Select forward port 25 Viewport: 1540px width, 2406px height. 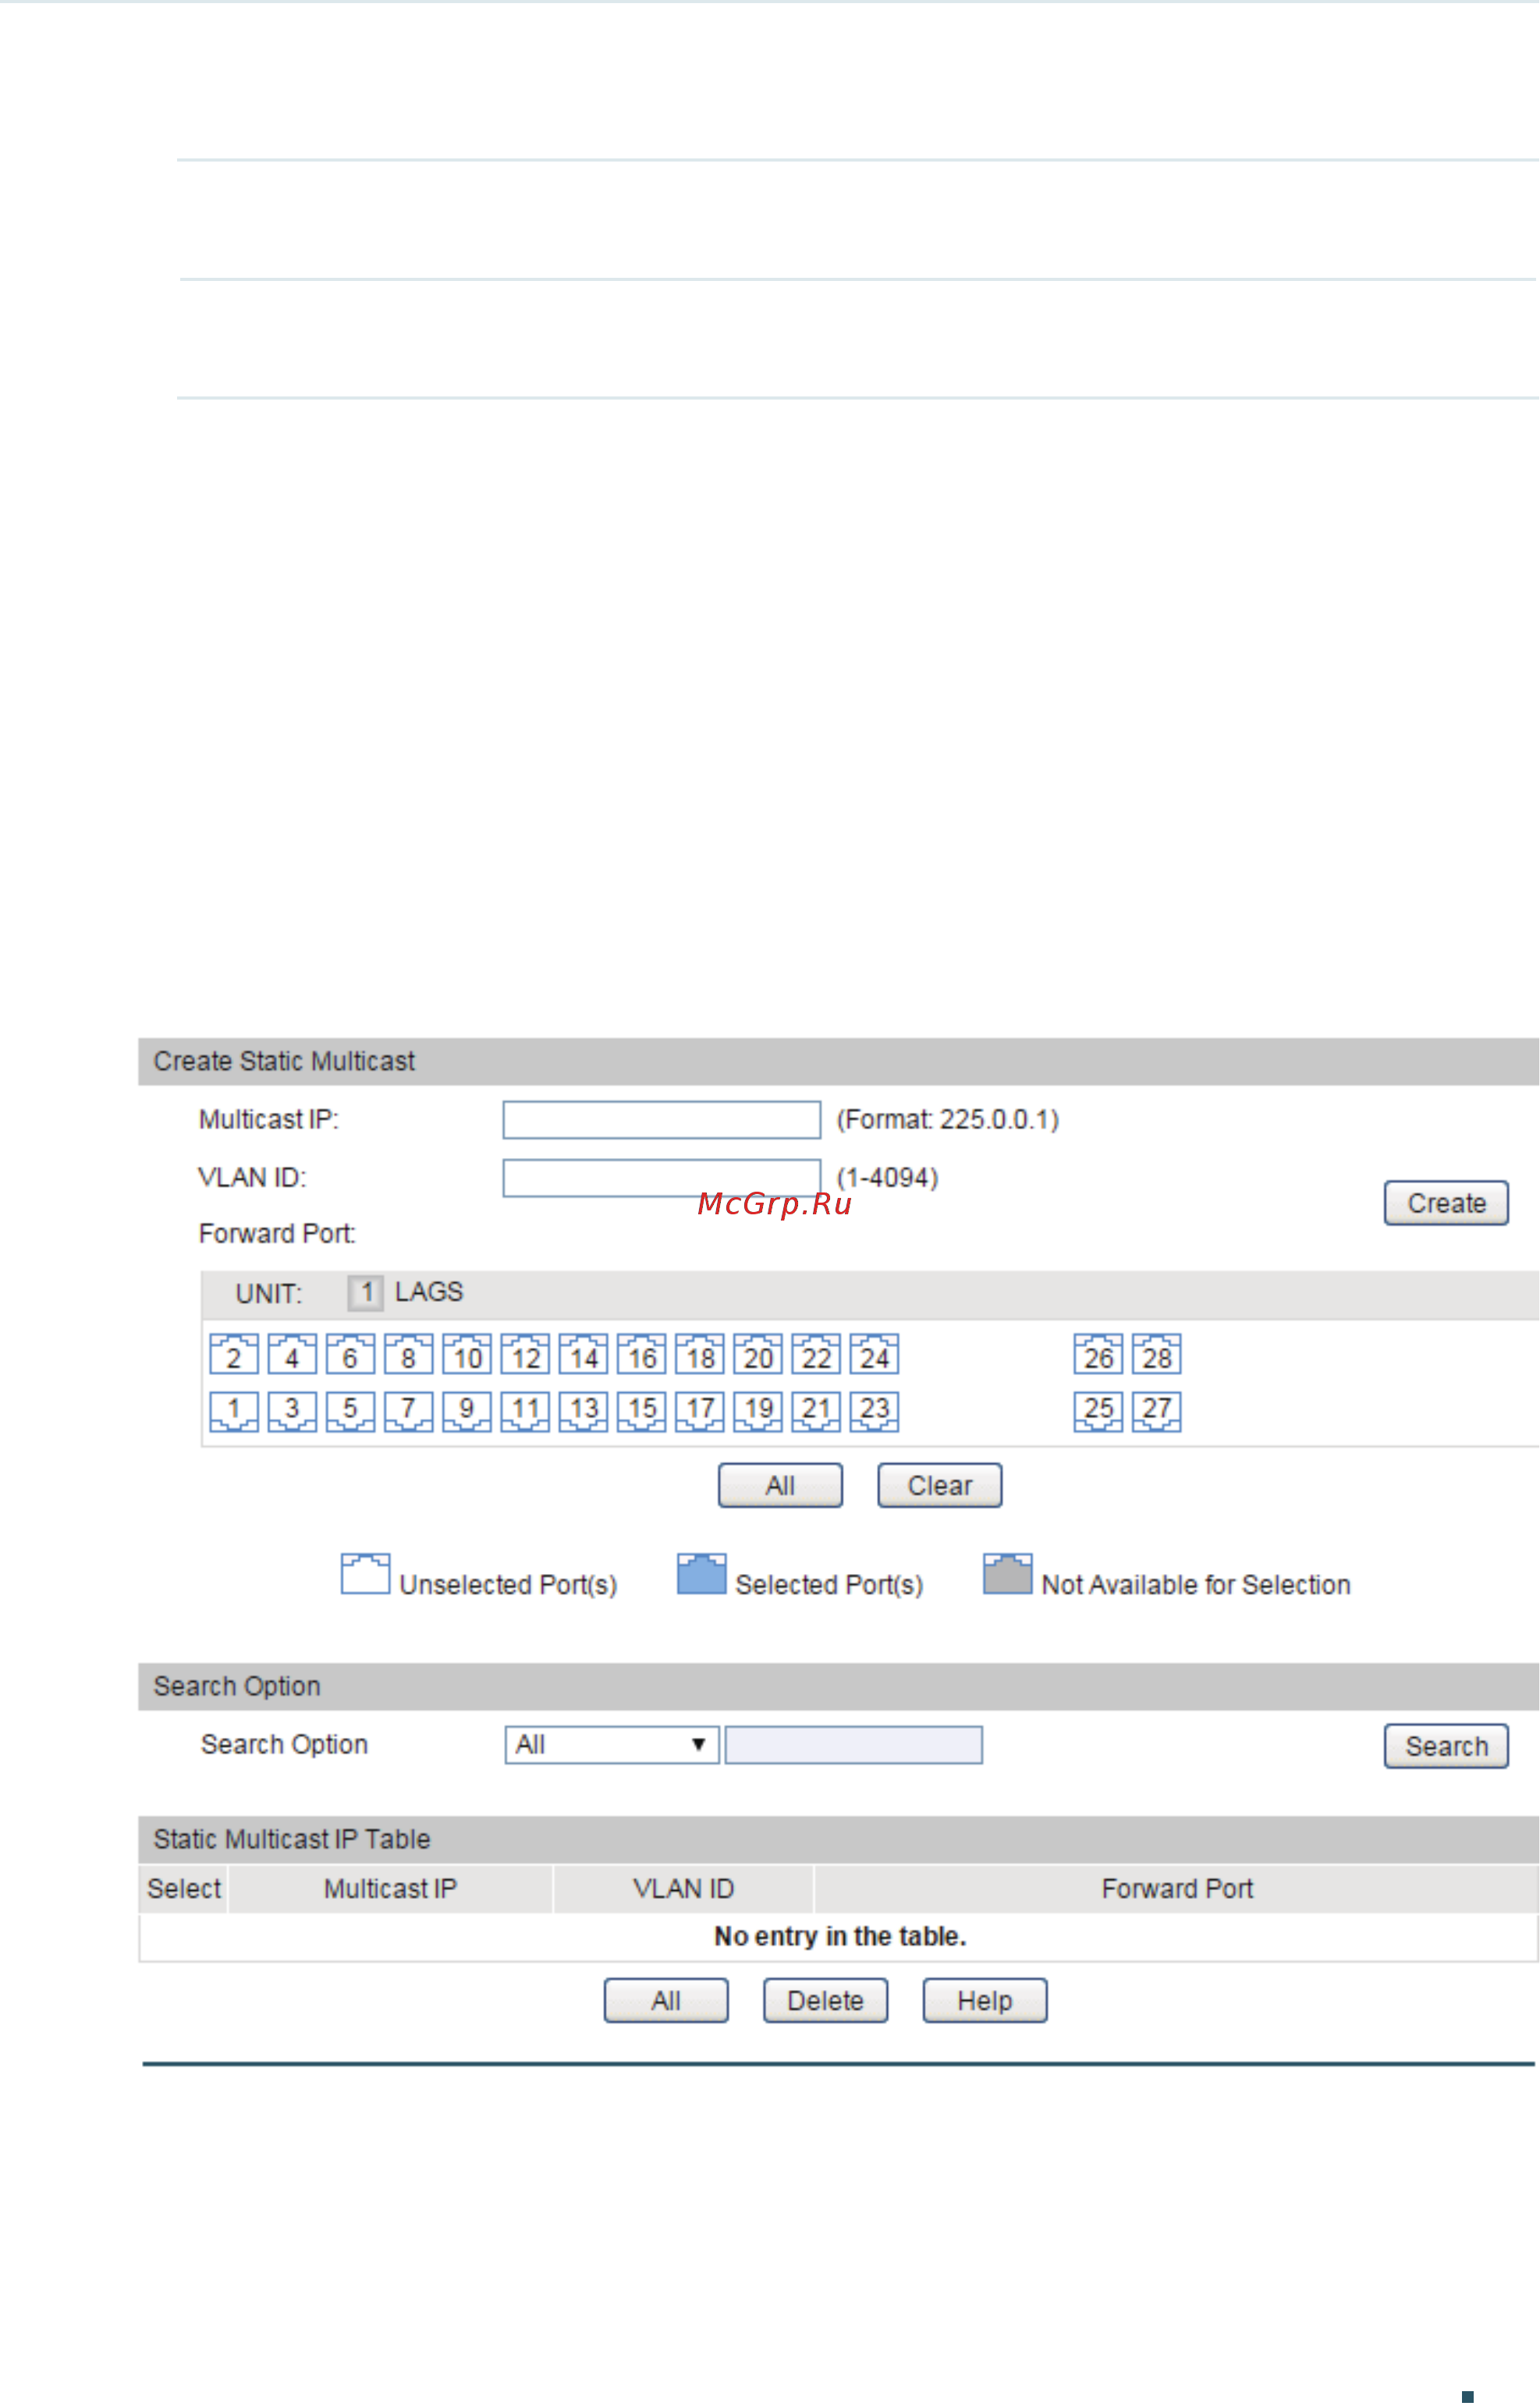point(1098,1412)
